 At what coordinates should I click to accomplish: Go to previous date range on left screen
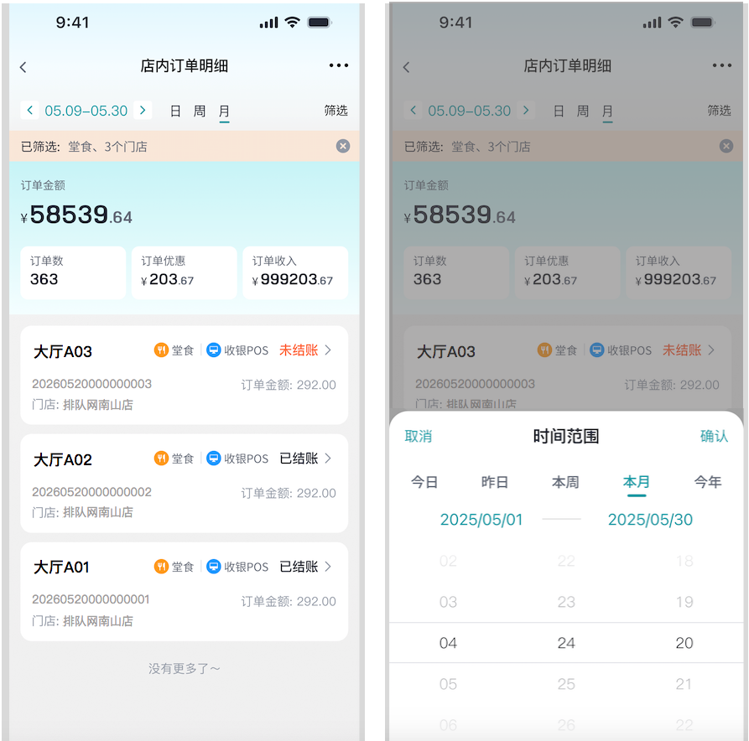point(30,111)
